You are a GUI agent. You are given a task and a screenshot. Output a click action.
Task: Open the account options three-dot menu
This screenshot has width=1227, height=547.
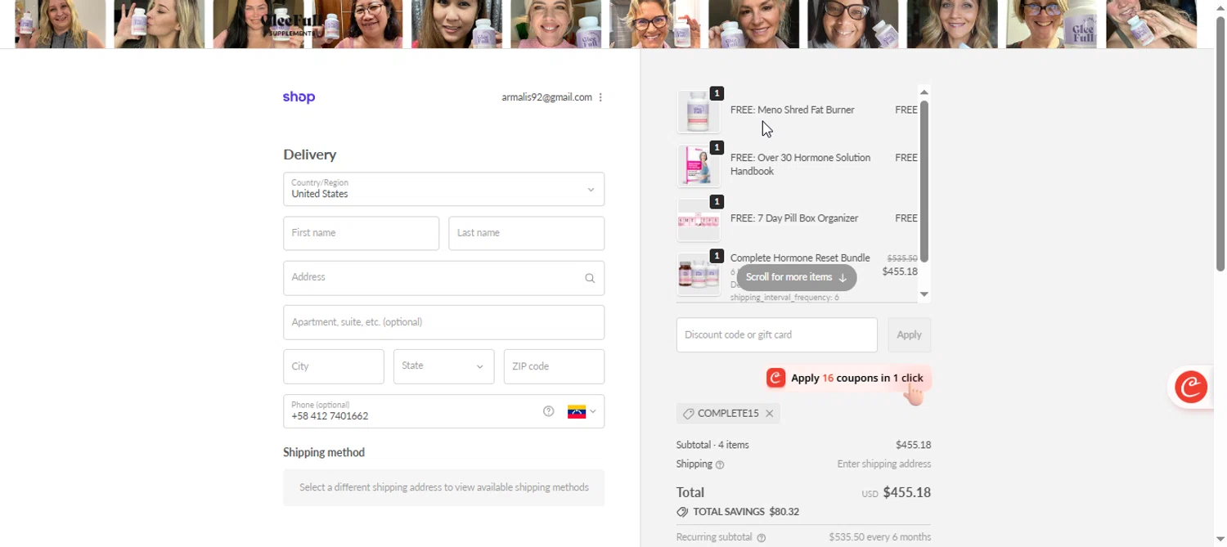click(600, 97)
